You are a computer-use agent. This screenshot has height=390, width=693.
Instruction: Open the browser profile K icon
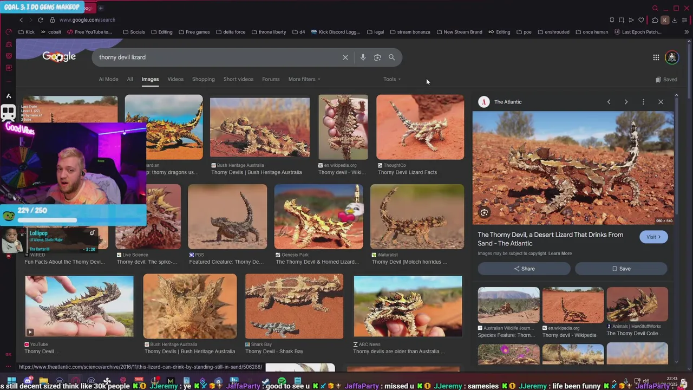665,20
